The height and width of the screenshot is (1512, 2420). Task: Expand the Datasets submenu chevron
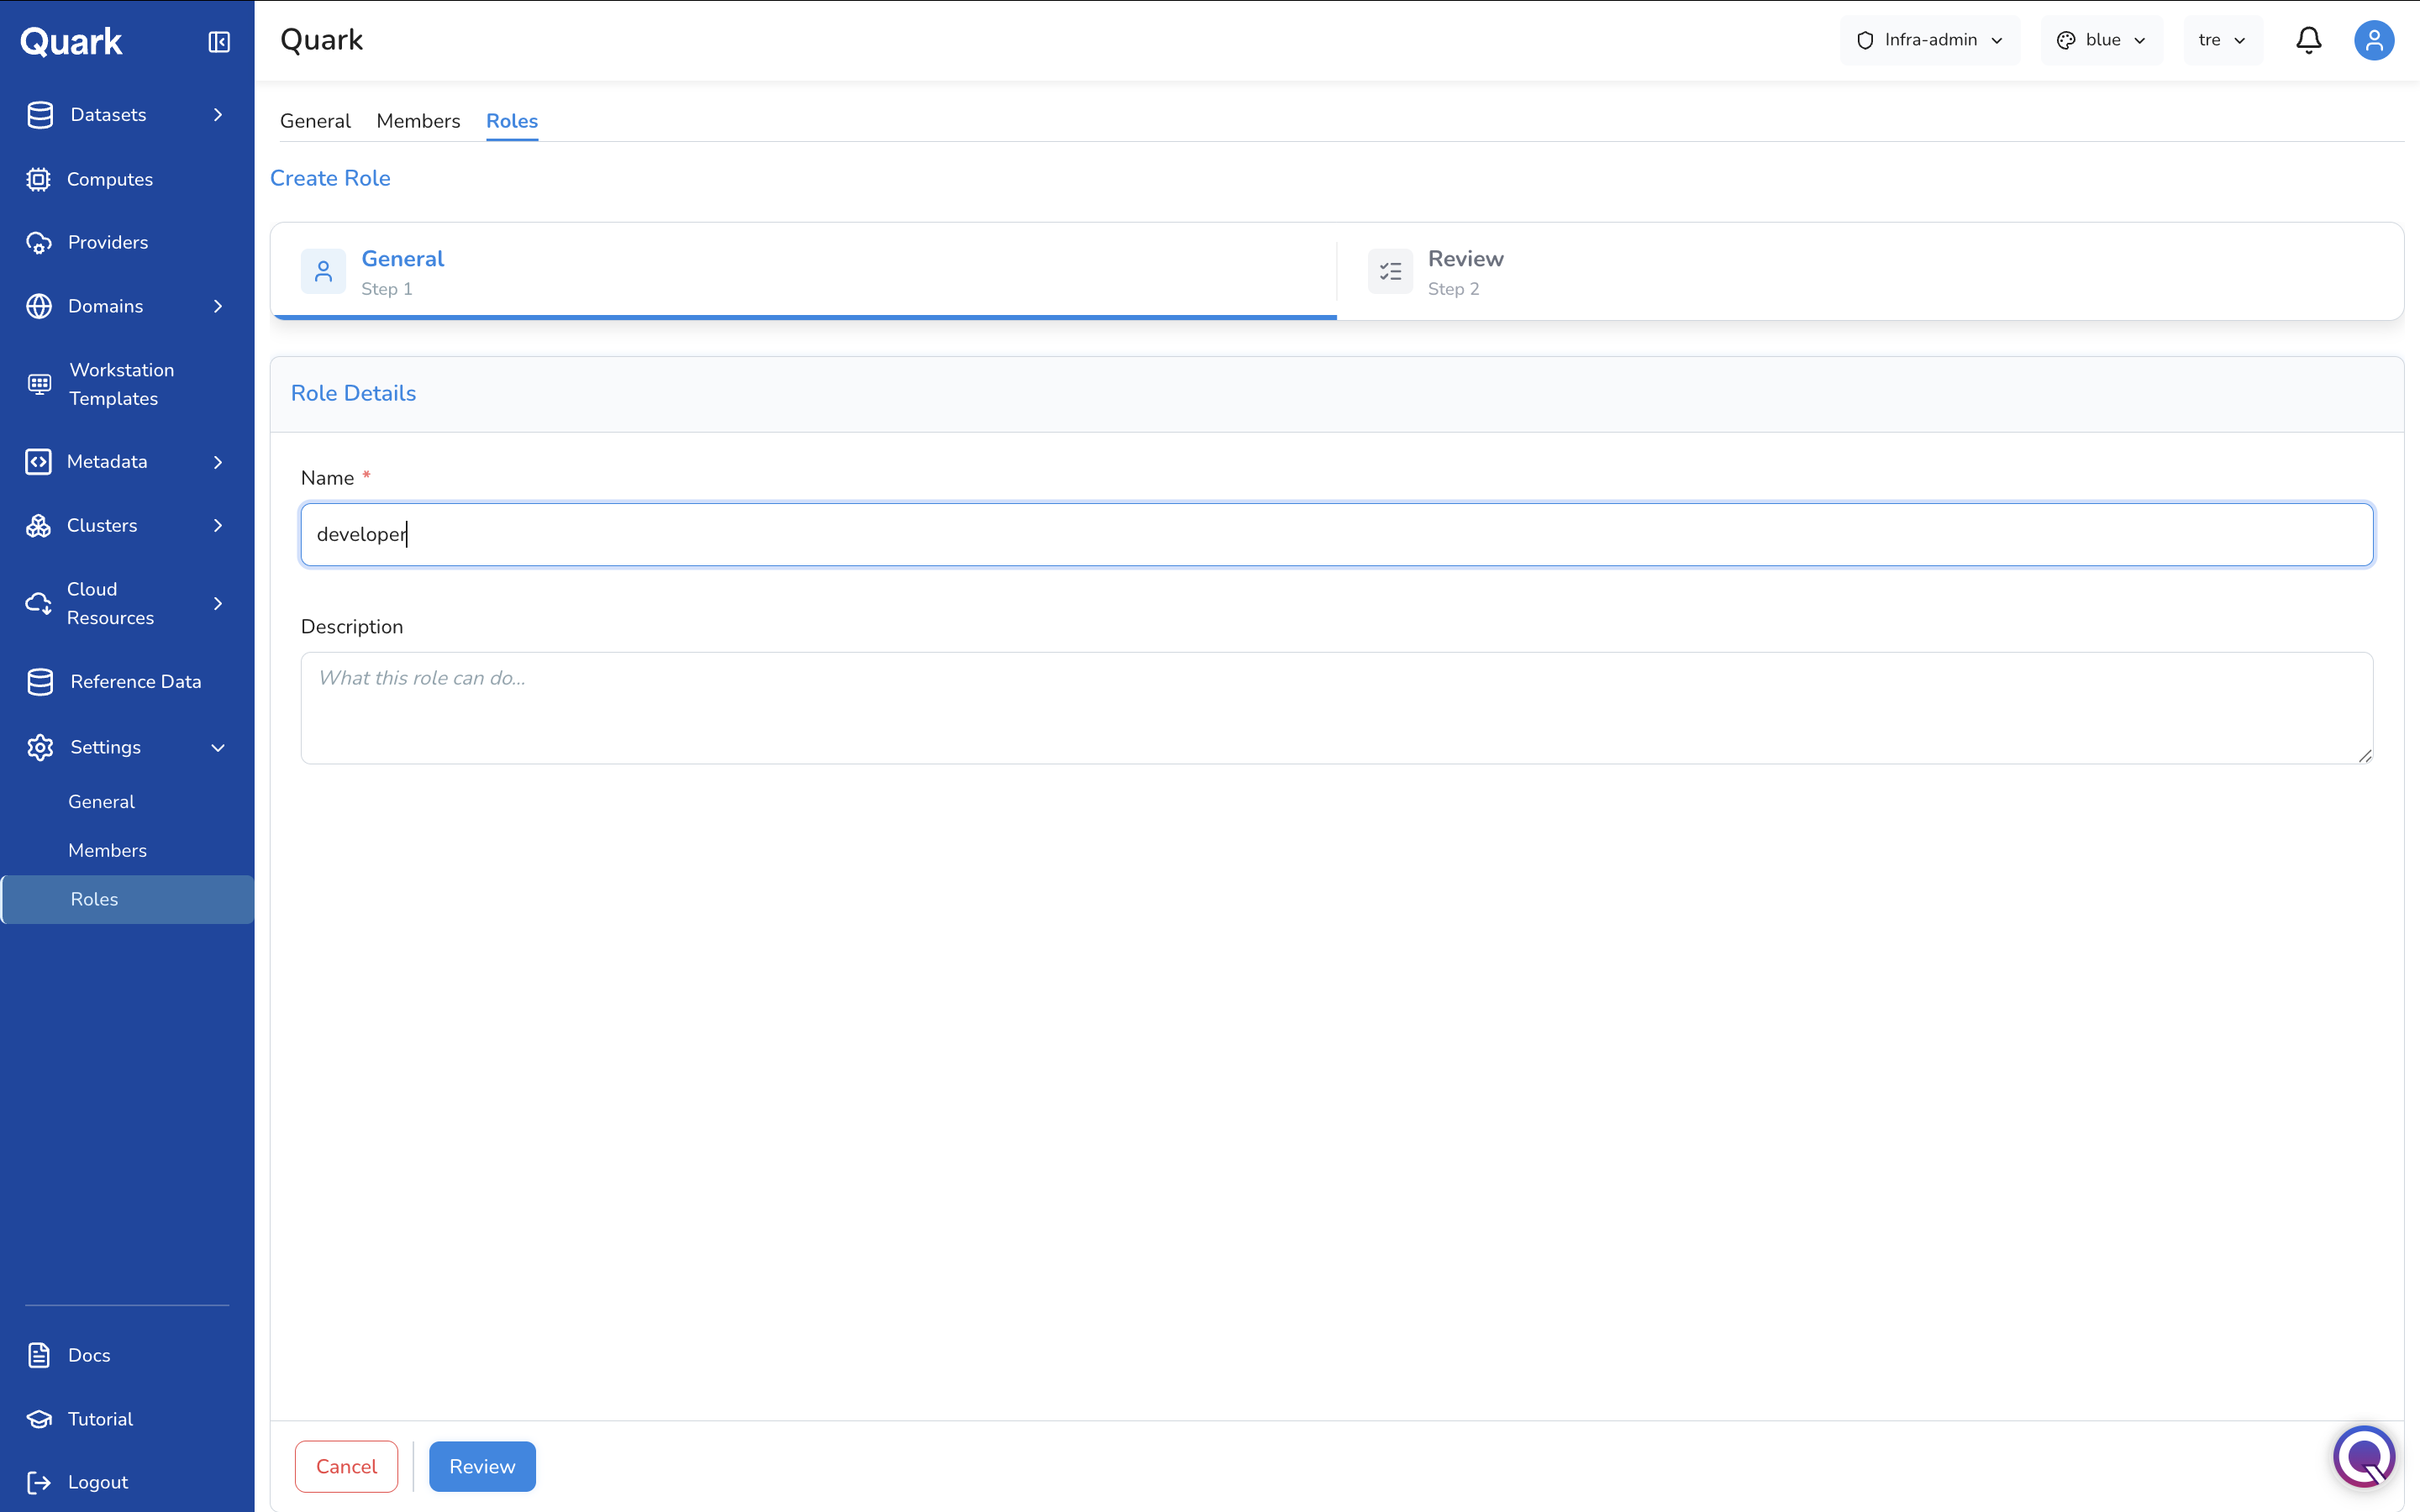[218, 115]
